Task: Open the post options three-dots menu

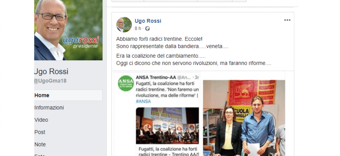Action: [287, 20]
